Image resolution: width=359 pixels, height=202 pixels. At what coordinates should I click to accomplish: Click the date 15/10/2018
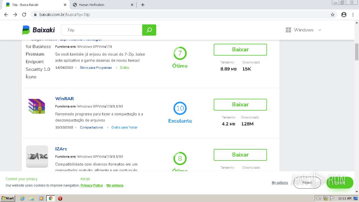coord(64,127)
